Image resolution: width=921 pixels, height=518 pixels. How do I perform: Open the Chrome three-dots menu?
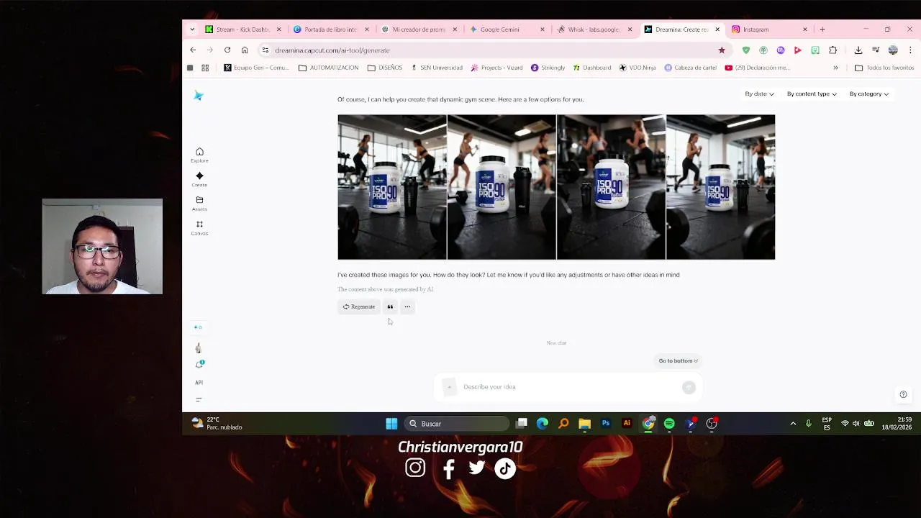910,50
